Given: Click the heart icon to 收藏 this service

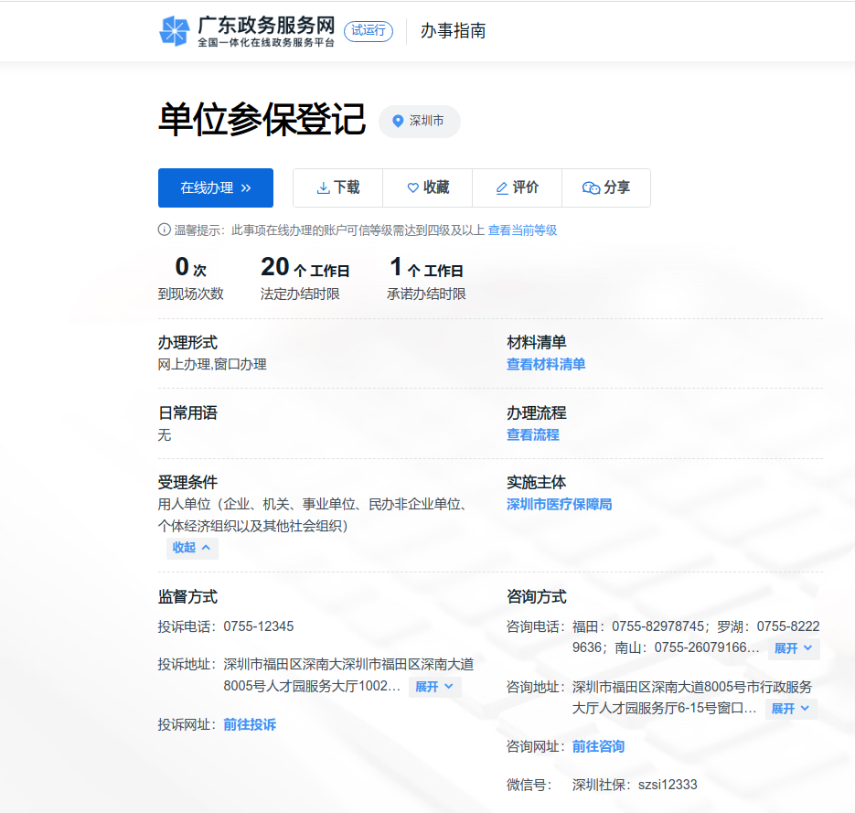Looking at the screenshot, I should [x=413, y=187].
